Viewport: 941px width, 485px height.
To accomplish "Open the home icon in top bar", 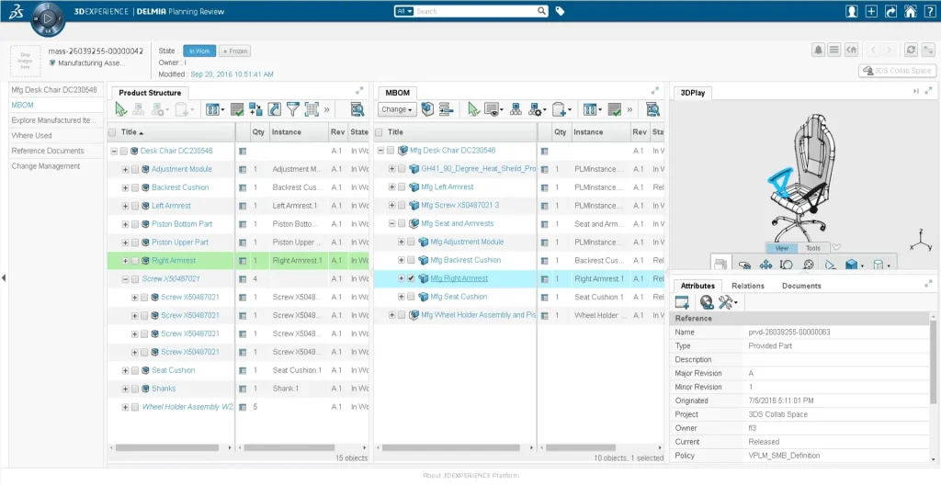I will (910, 11).
